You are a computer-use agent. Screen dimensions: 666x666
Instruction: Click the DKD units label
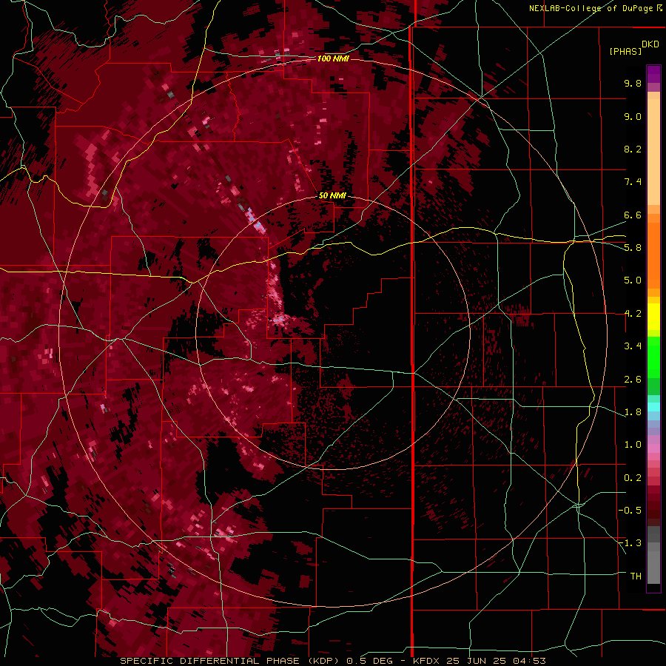[650, 44]
